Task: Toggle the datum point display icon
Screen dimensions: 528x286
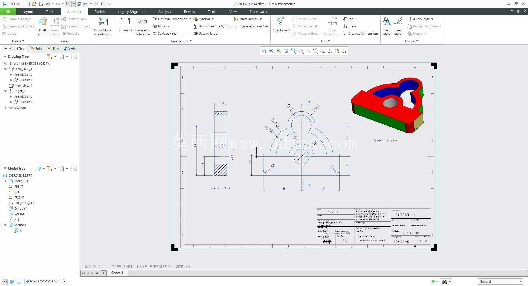Action: pyautogui.click(x=337, y=51)
